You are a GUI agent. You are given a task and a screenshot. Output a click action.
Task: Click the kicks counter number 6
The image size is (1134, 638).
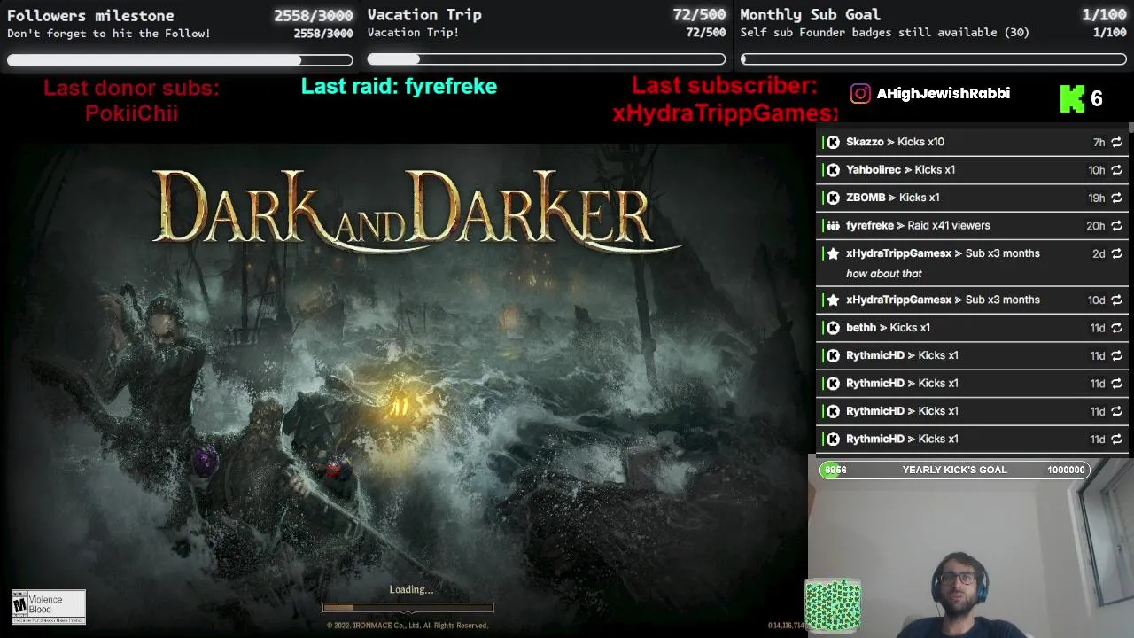1097,98
